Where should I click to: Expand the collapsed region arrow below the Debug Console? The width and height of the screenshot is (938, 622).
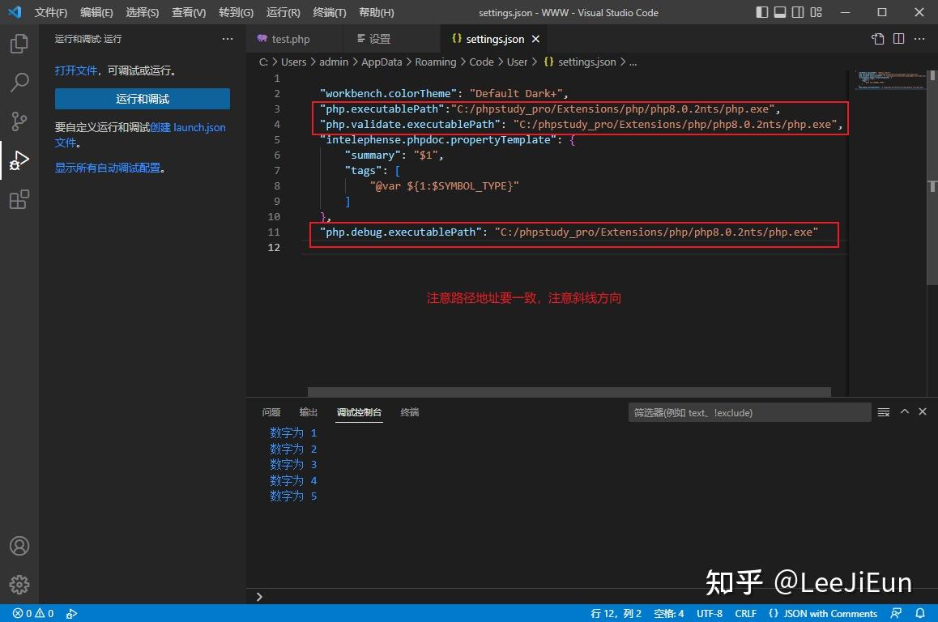pos(259,597)
